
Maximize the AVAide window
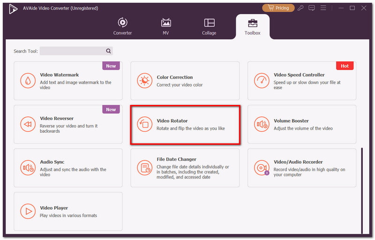(352, 8)
